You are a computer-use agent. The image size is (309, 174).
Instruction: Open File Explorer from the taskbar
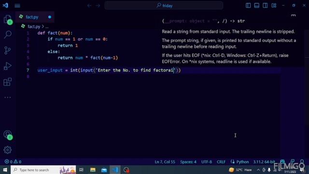tap(93, 170)
